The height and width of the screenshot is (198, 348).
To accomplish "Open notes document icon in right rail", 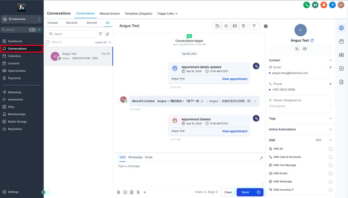I will tap(341, 82).
